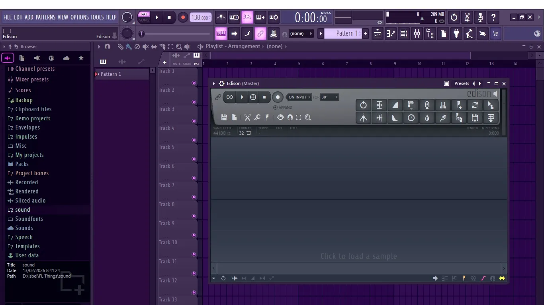Click Edison's scissors edit tool
Screen dimensions: 544x305
(247, 118)
